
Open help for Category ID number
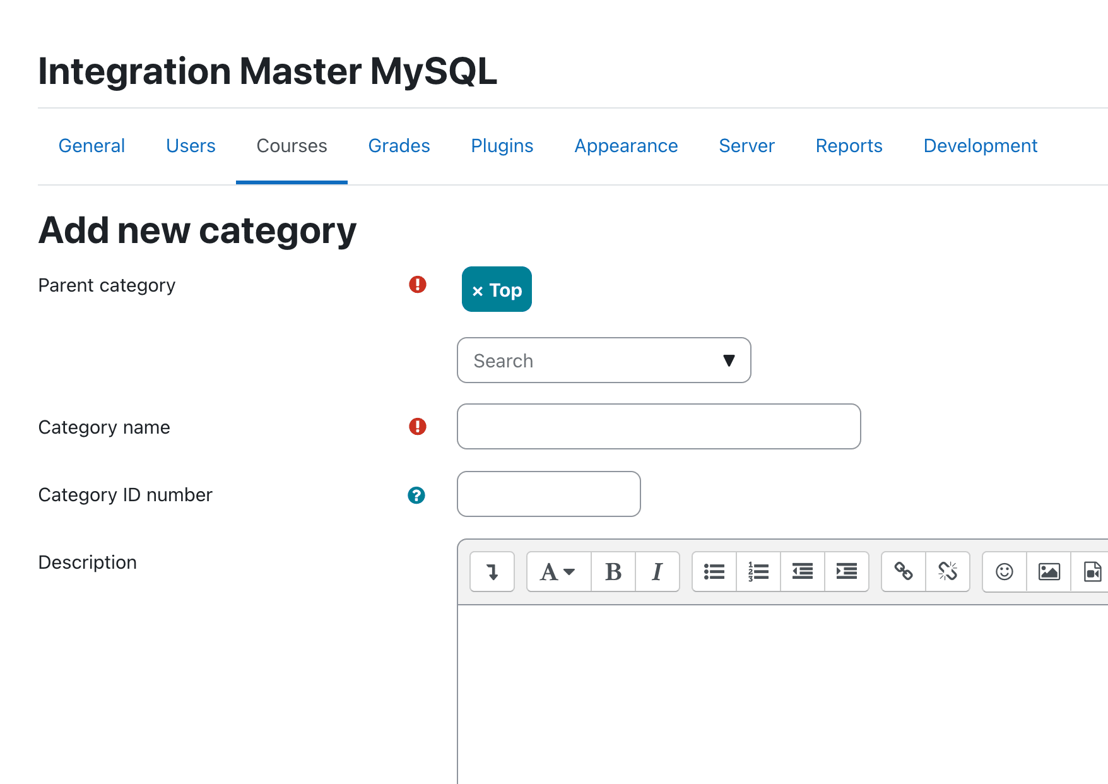click(x=416, y=496)
